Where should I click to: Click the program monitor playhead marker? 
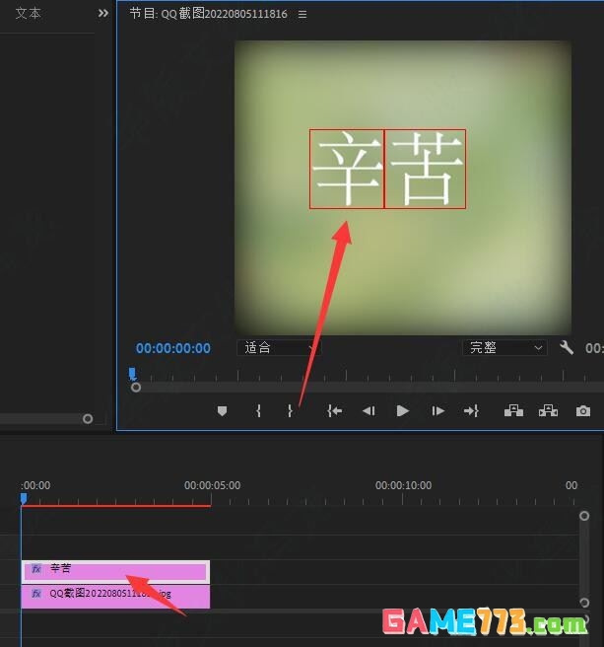click(x=132, y=374)
